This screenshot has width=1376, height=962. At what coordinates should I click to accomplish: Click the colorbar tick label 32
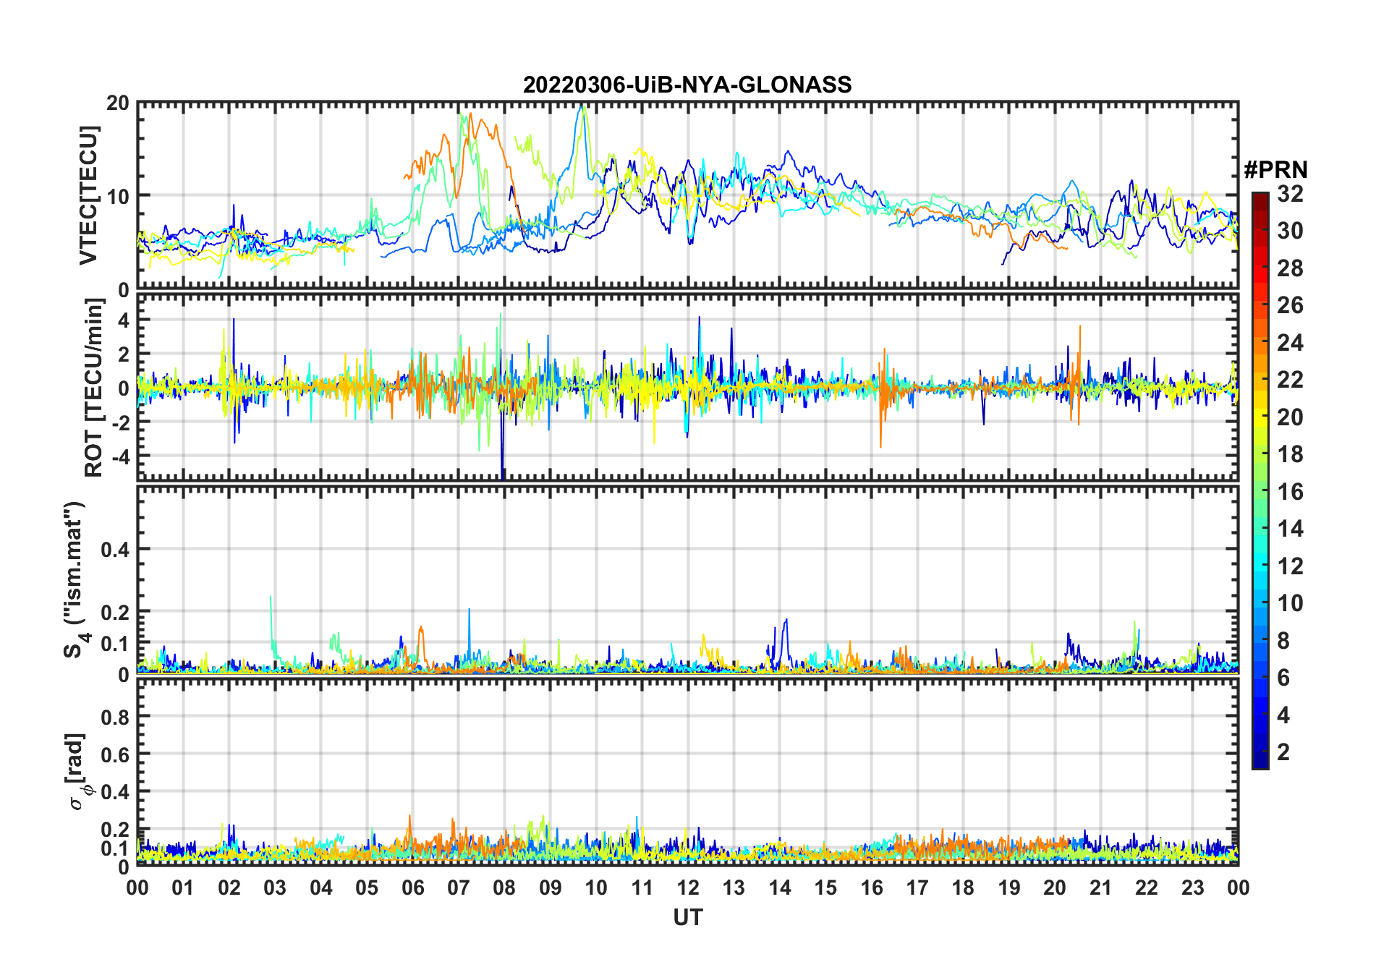tap(1290, 194)
